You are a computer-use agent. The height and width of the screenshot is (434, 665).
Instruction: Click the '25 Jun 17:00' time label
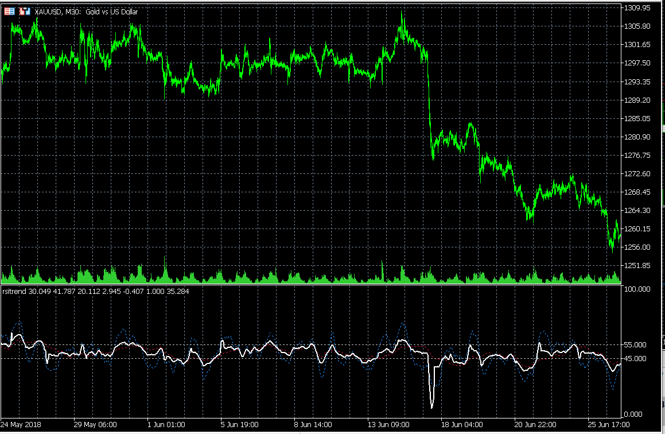[609, 424]
